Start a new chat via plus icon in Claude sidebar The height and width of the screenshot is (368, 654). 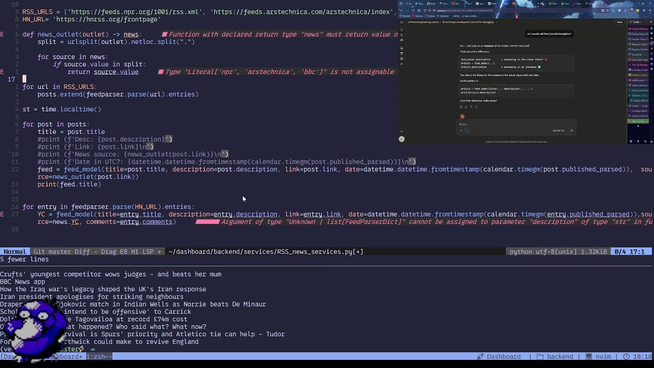[402, 30]
